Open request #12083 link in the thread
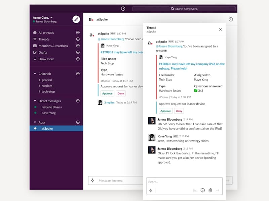 tap(192, 66)
